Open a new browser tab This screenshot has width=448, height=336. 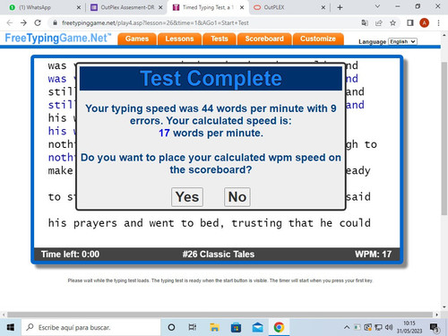[340, 7]
